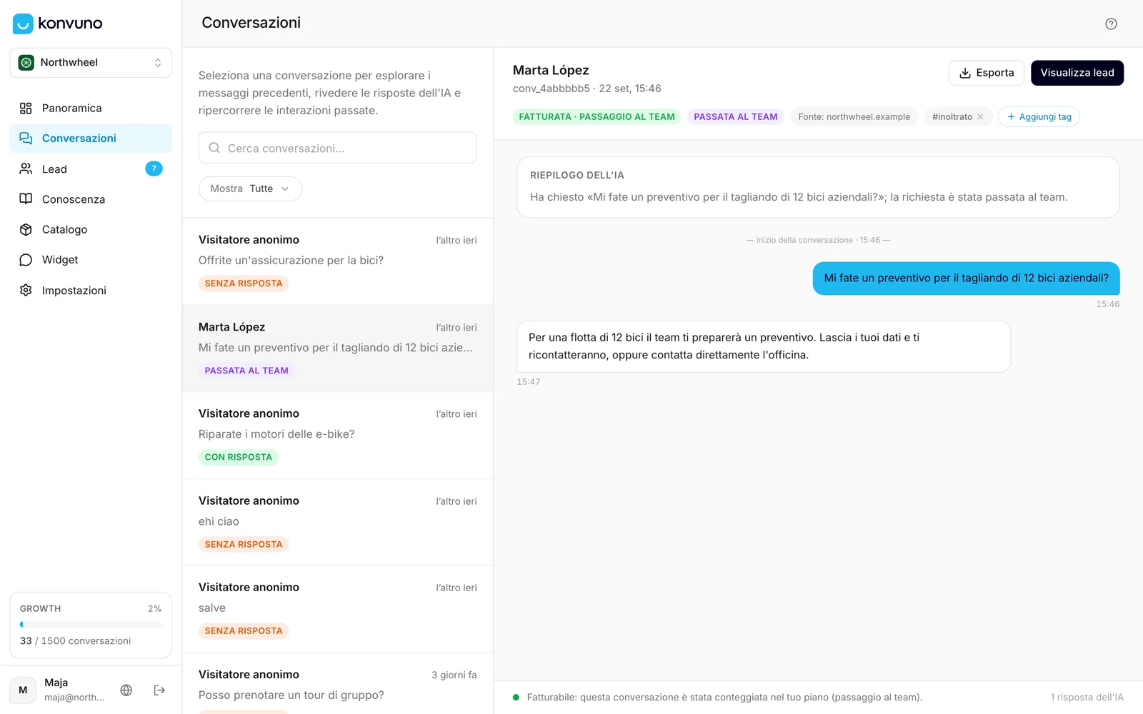Open the Marta López conversation
The image size is (1143, 714).
(x=338, y=348)
